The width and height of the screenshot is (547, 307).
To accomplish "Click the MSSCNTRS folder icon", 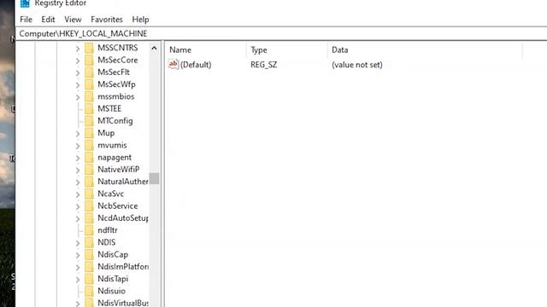I will [x=89, y=48].
